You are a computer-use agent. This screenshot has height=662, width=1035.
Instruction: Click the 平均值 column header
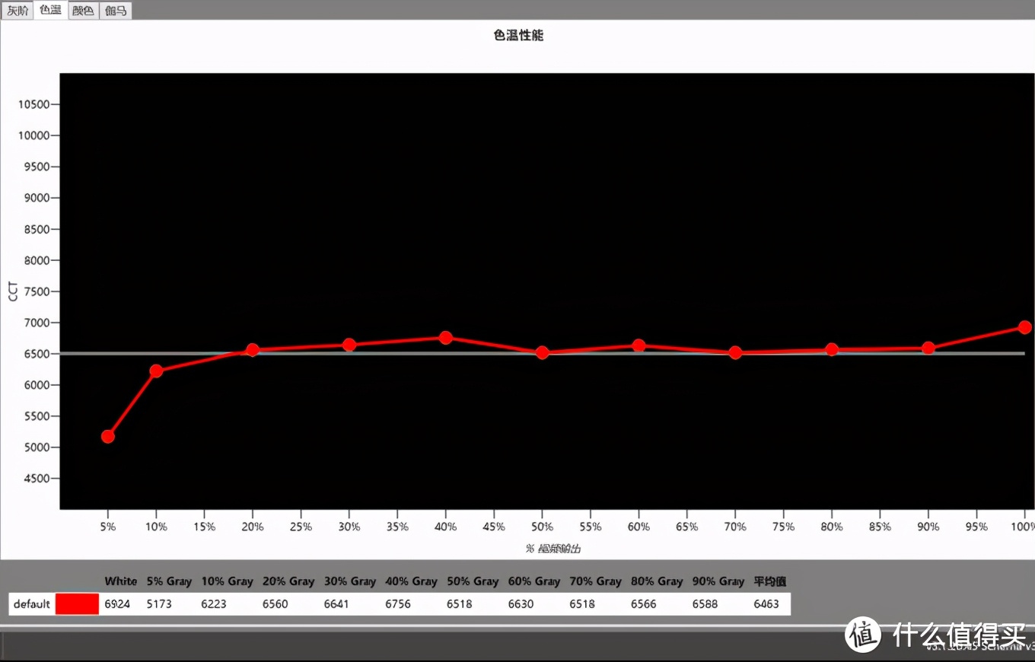[769, 581]
